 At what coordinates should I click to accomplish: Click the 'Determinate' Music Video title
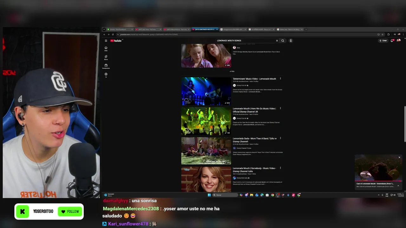(254, 79)
